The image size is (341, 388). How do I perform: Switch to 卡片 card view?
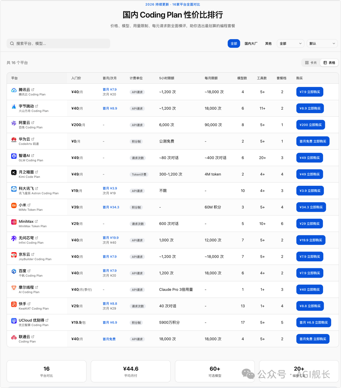pos(311,63)
